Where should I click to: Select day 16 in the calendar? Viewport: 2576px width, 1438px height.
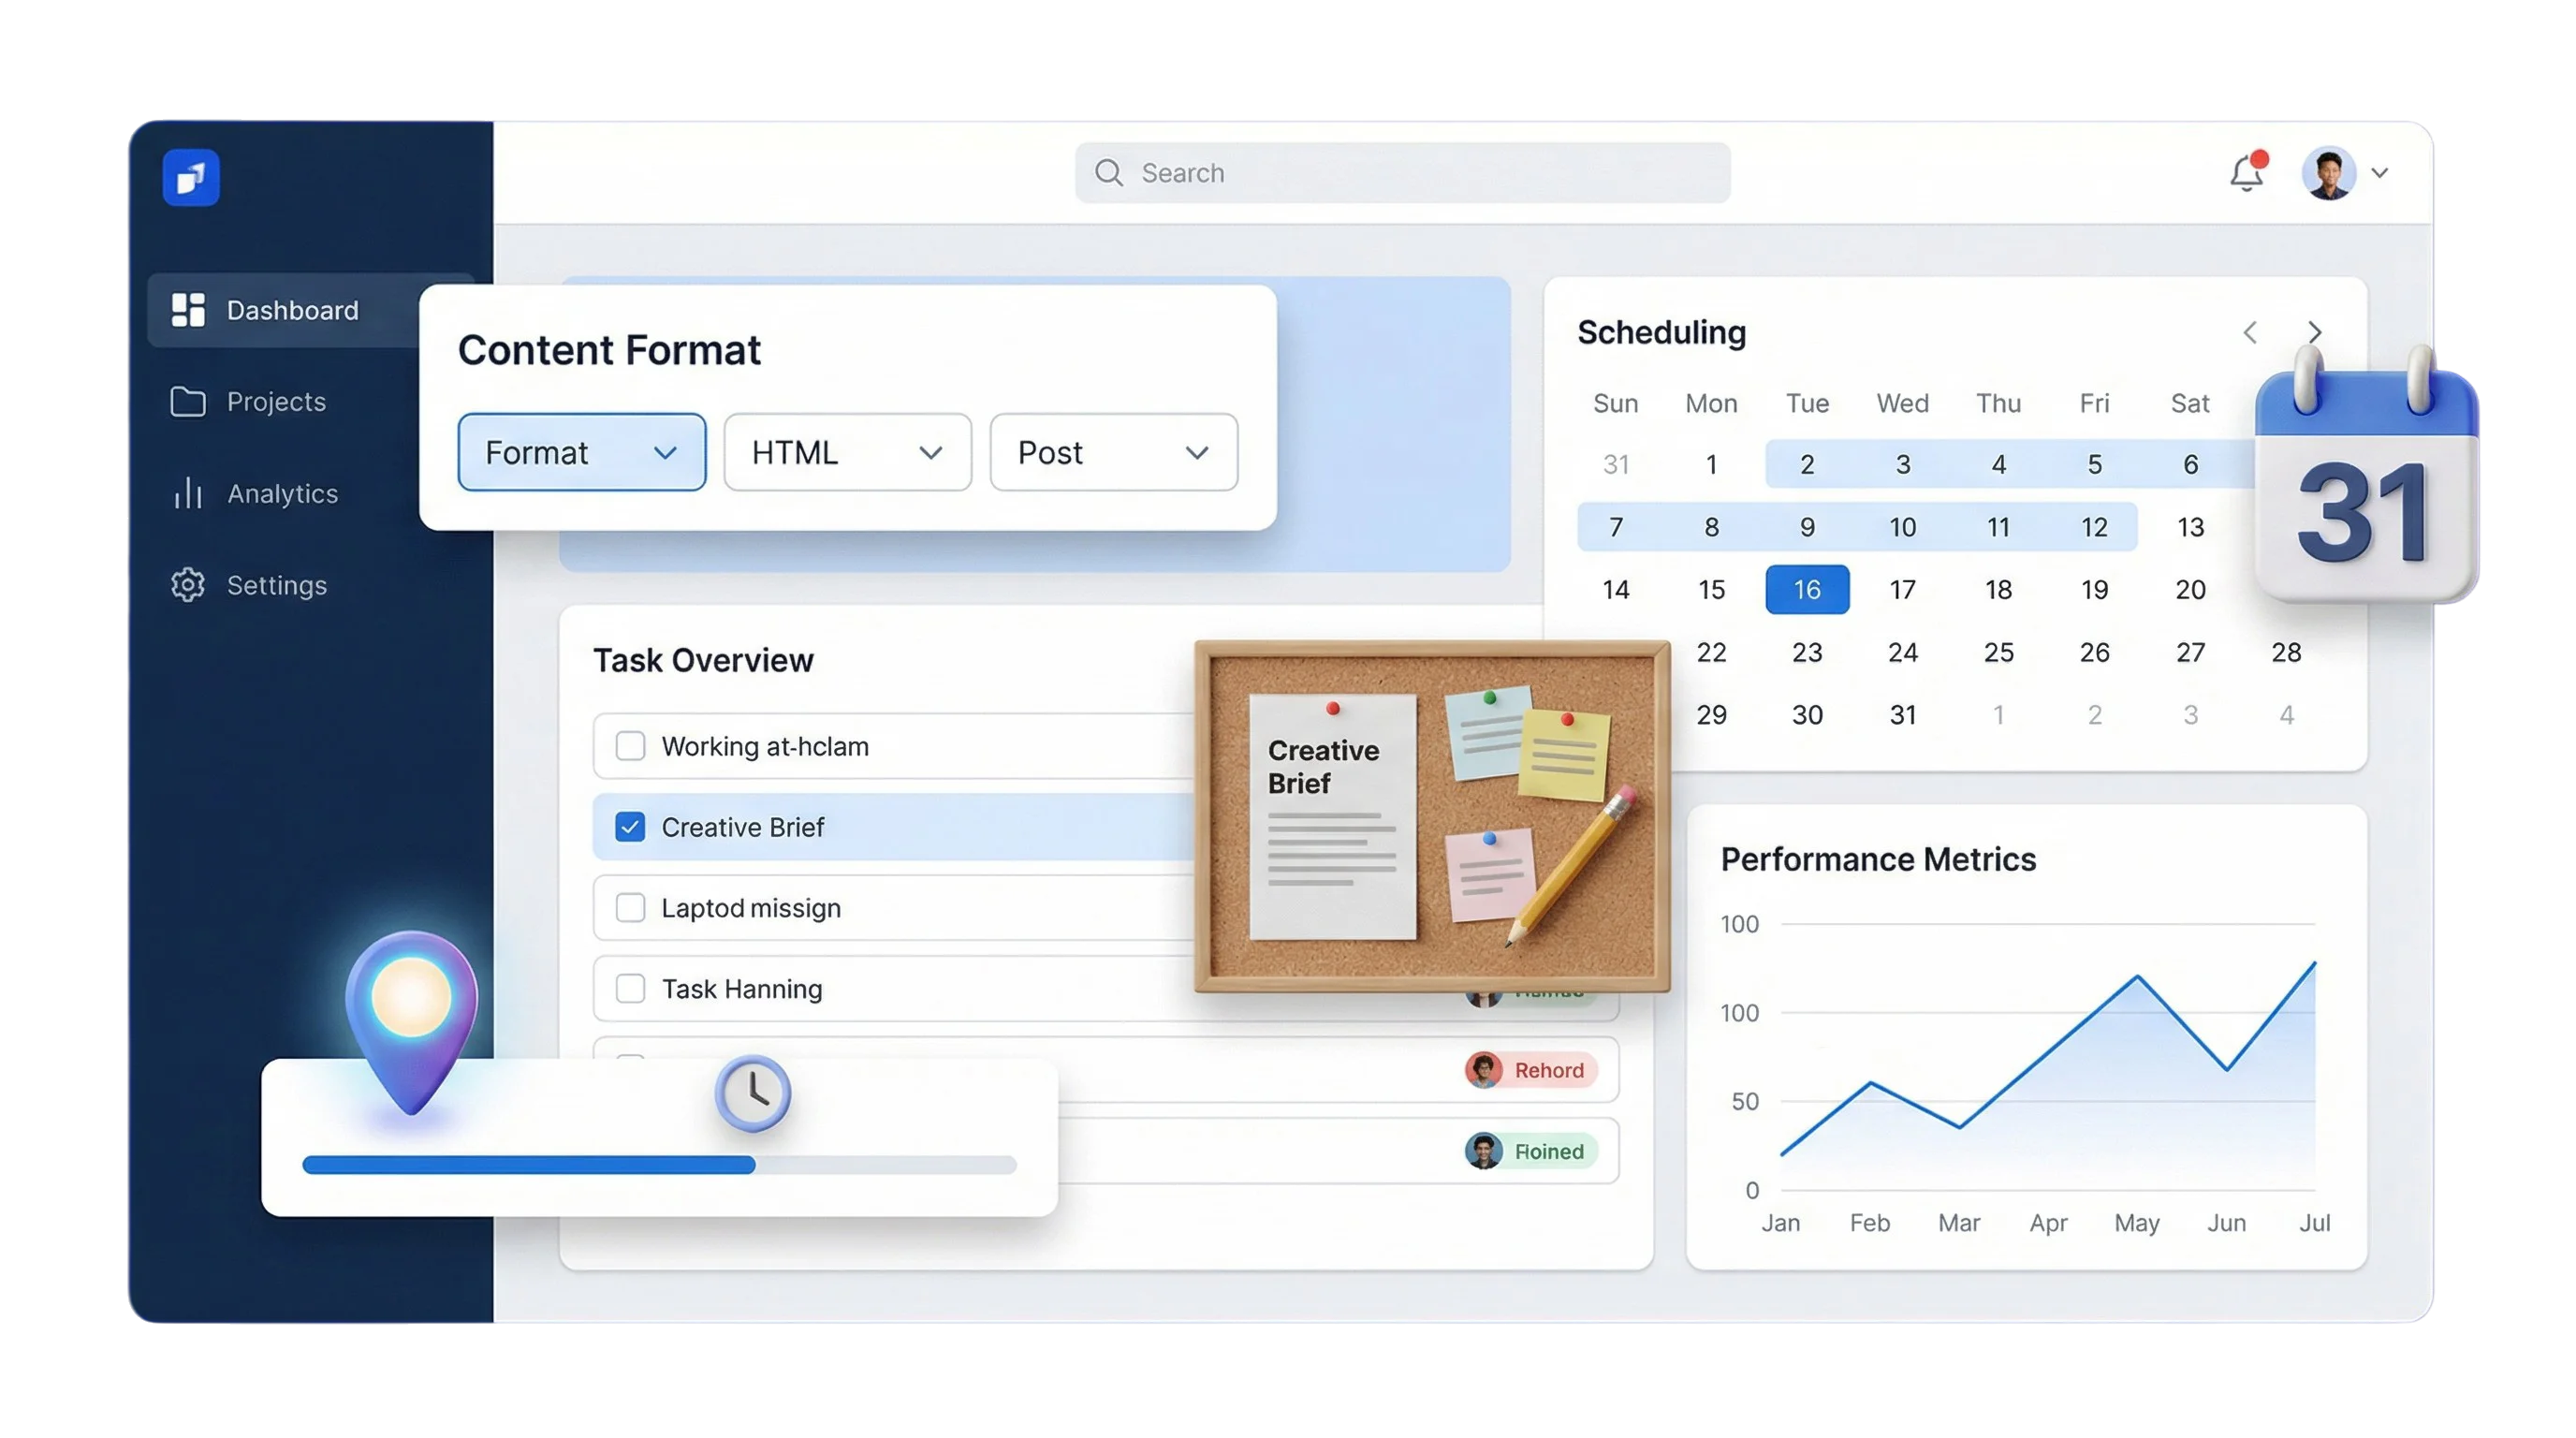point(1807,590)
